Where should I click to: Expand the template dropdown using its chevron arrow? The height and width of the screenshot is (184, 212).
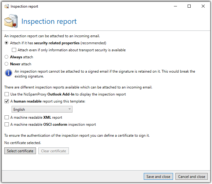click(70, 109)
